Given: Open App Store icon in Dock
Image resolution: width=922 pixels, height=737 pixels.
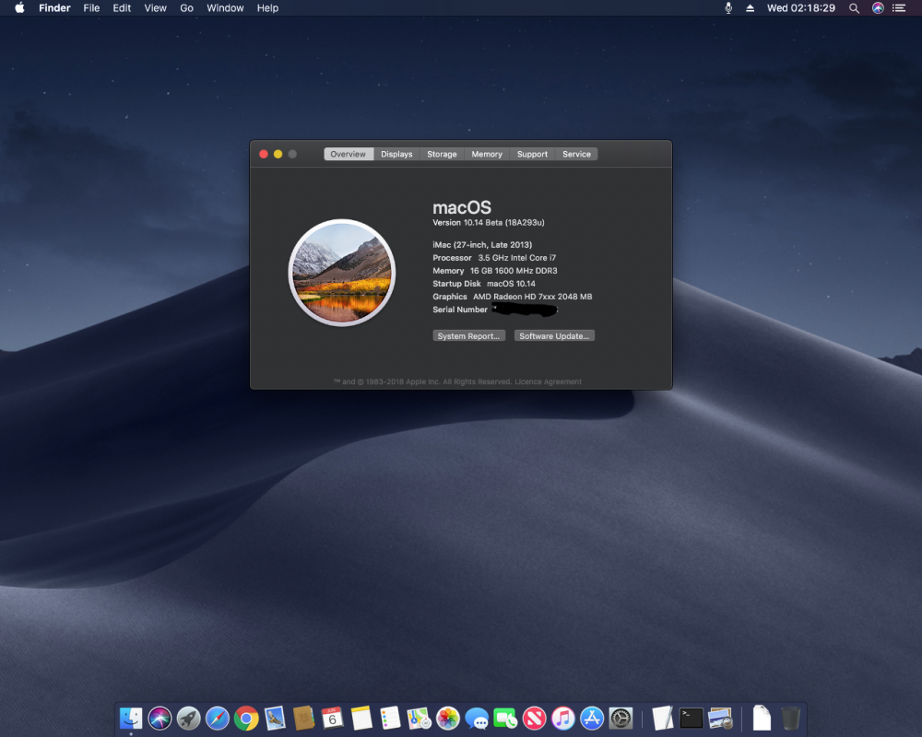Looking at the screenshot, I should click(592, 719).
